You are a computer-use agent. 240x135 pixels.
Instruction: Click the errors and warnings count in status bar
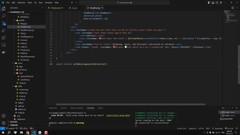tap(24, 128)
